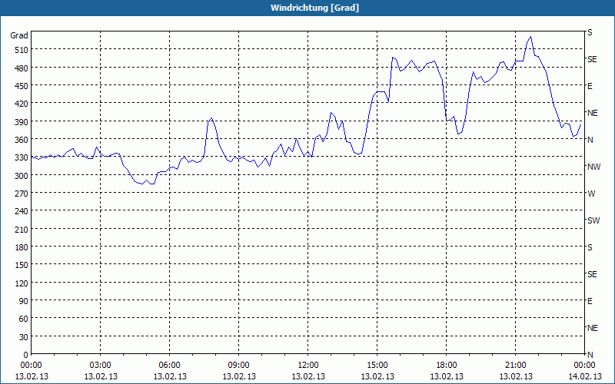Click the SW compass label
Image resolution: width=615 pixels, height=384 pixels.
click(x=593, y=220)
